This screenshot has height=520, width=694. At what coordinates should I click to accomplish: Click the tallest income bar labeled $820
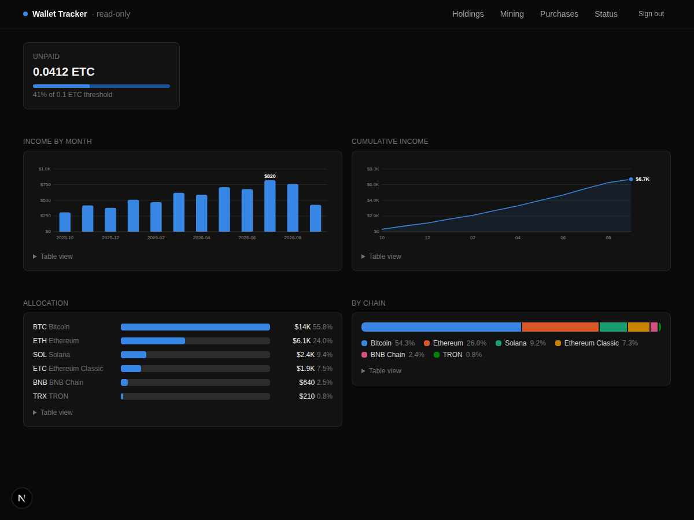point(270,206)
